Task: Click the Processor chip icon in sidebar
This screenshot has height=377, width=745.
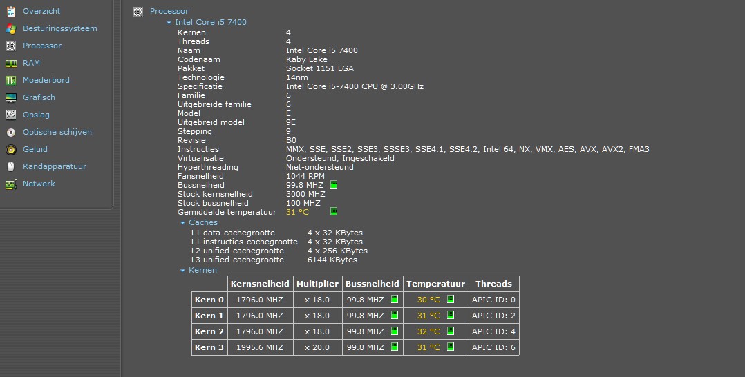Action: click(11, 46)
